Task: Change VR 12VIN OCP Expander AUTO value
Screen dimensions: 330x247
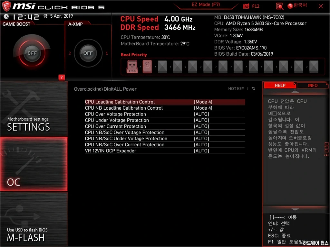Action: coord(201,151)
